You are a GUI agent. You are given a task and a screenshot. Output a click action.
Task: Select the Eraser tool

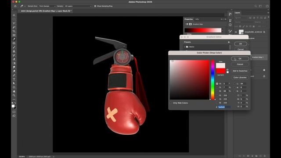pos(14,59)
